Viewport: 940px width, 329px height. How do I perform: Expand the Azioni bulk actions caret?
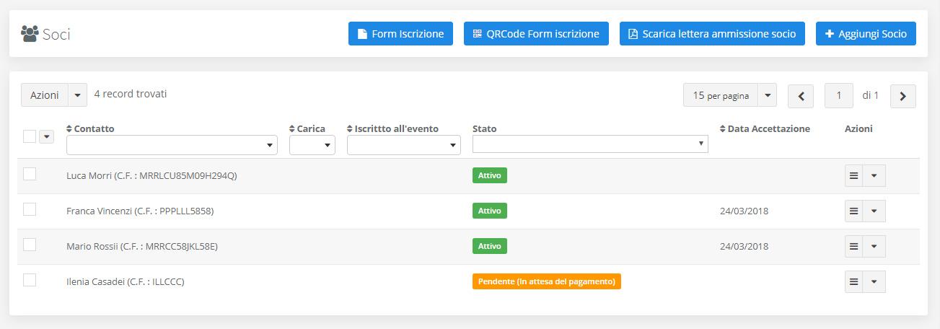pos(77,95)
